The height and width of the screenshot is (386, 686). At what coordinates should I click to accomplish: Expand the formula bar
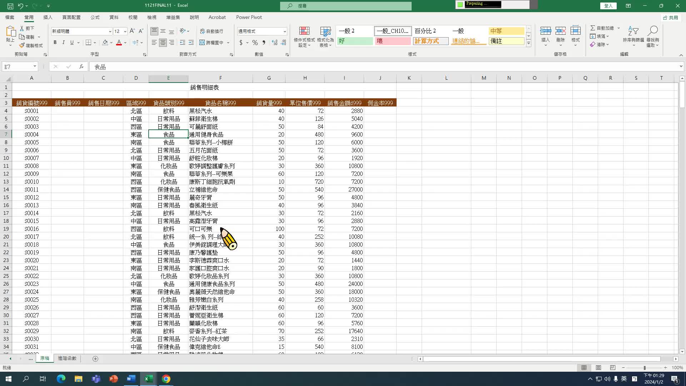pyautogui.click(x=681, y=66)
